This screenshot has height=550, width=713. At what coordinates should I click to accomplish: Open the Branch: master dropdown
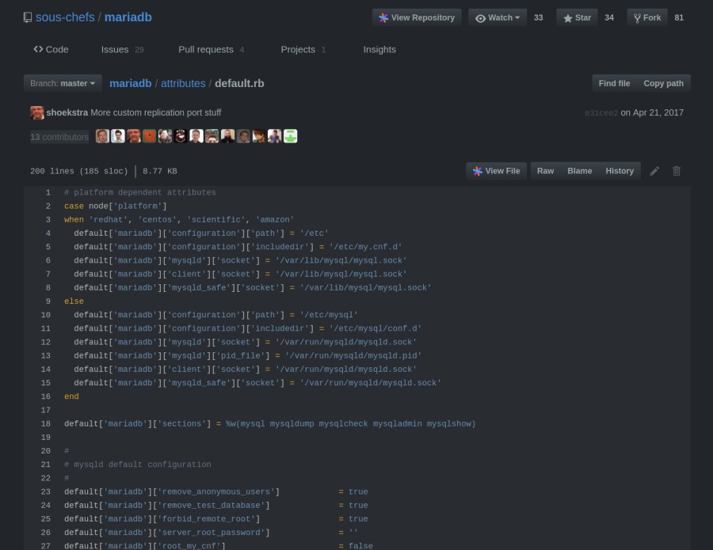[63, 84]
